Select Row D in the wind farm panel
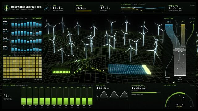The height and width of the screenshot is (111, 198). (22, 49)
